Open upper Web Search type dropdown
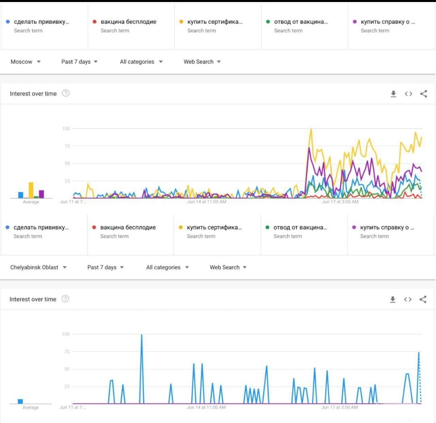The image size is (436, 423). coord(202,62)
